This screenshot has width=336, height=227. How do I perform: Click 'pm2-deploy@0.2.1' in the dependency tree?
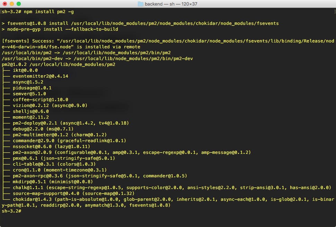tap(35, 123)
